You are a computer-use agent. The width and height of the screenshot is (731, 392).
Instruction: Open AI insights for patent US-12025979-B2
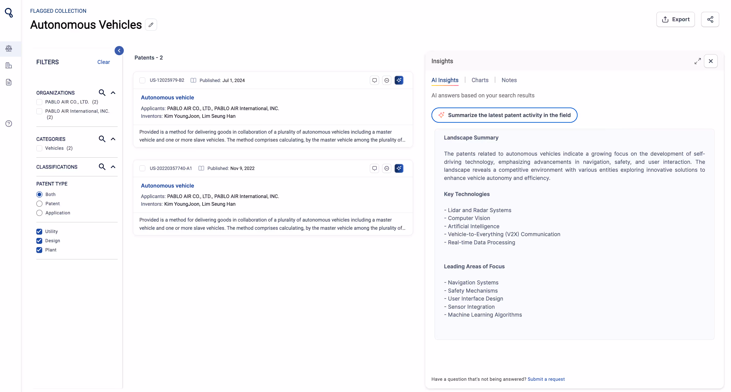(399, 80)
